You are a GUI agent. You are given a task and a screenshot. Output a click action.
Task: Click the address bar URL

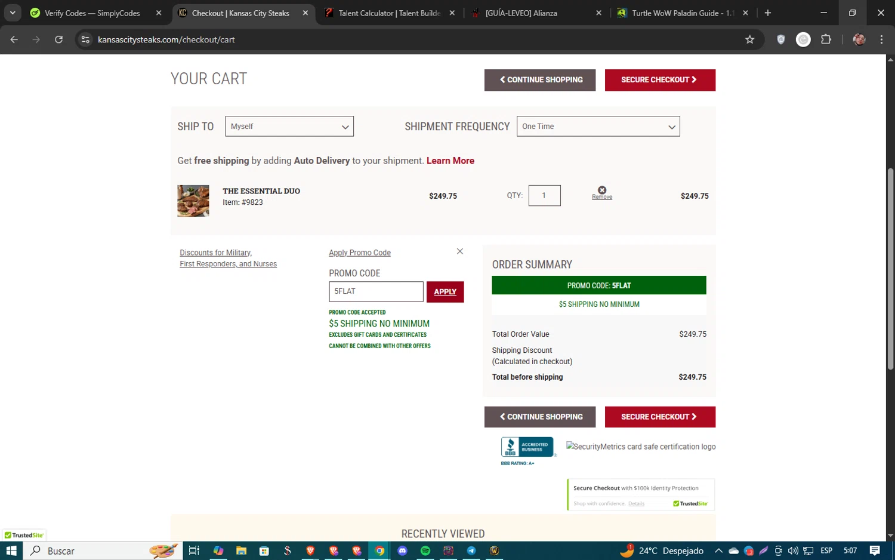pyautogui.click(x=166, y=39)
